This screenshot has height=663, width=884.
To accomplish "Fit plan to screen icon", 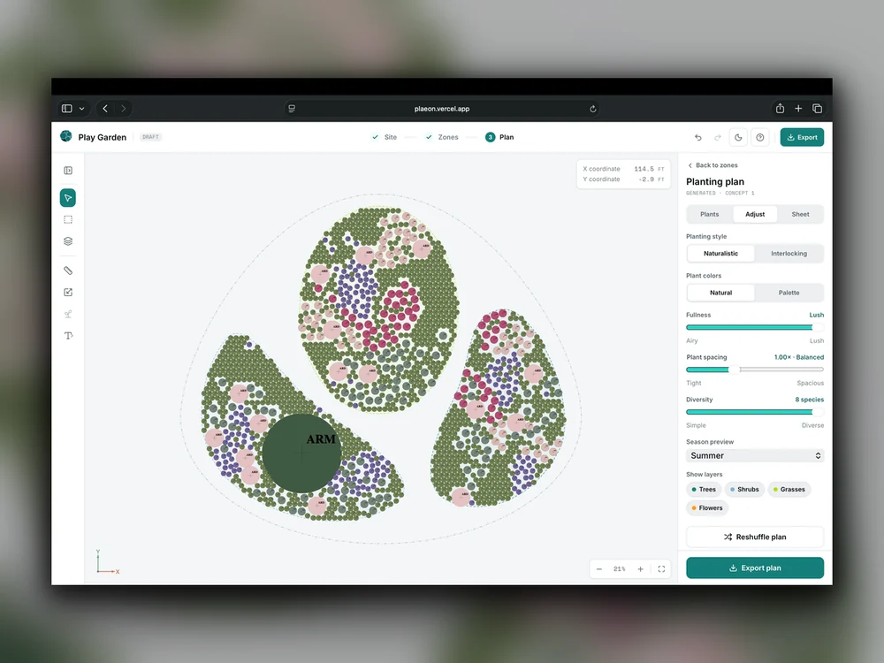I will point(661,568).
